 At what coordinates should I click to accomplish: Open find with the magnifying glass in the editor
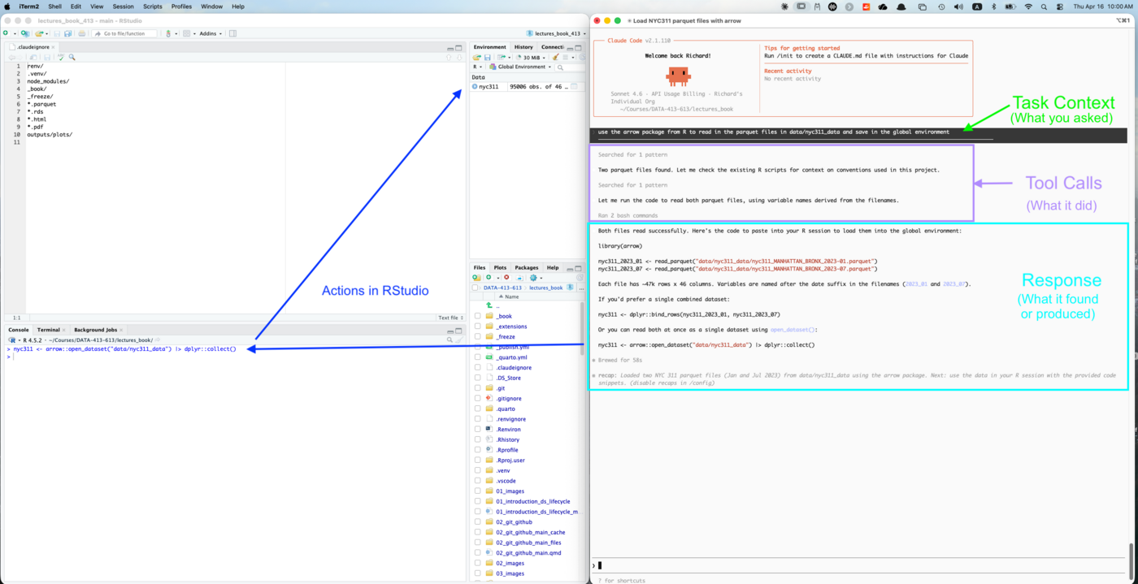[x=72, y=57]
